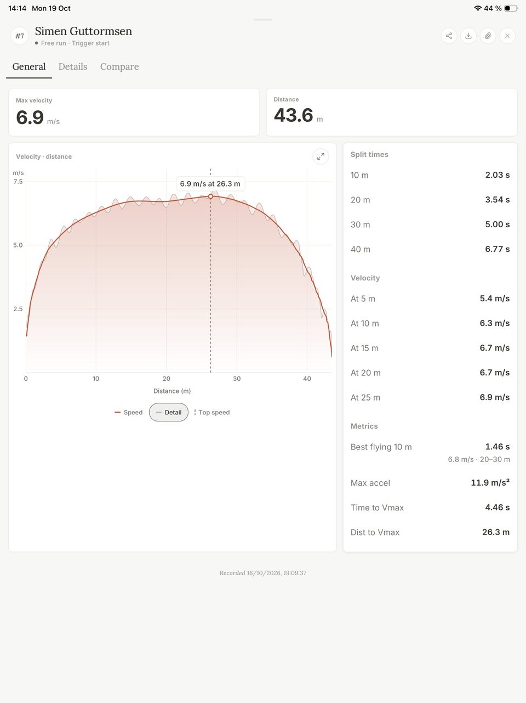
Task: Tap the top speed marker point on chart
Action: coord(210,196)
